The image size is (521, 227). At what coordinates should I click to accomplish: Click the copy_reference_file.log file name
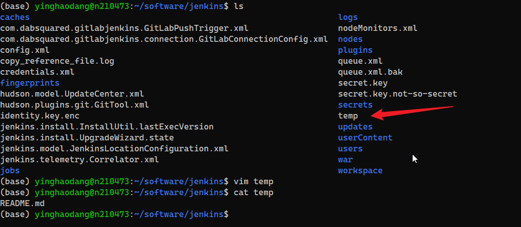57,61
